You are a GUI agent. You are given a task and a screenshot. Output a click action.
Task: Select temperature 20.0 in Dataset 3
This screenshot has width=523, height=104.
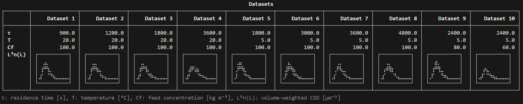point(166,40)
